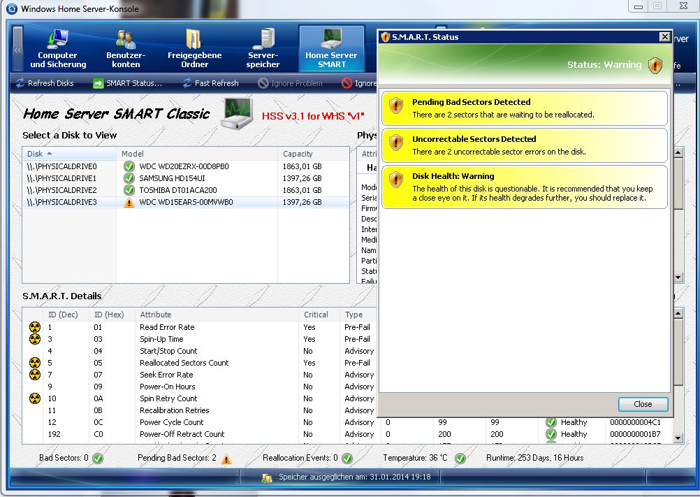This screenshot has height=497, width=700.
Task: Click the Status: Warning shield icon in dialog header
Action: [x=655, y=65]
